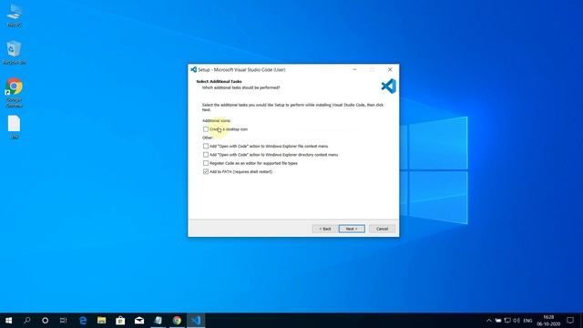Launch Microsoft Edge from taskbar
Viewport: 583px width, 328px height.
coord(83,320)
